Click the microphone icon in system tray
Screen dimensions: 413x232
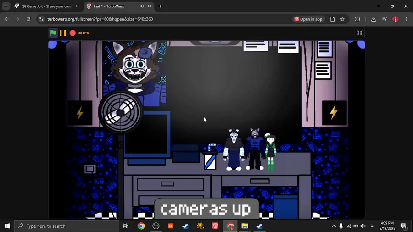341,226
